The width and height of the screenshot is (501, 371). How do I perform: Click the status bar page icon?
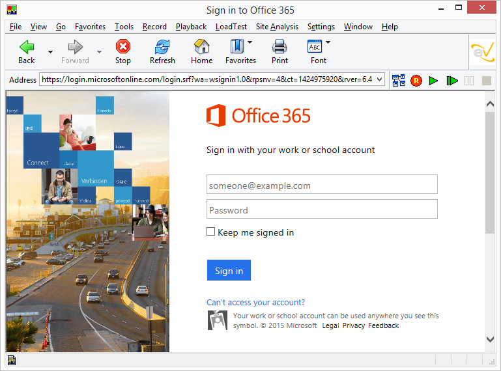click(12, 360)
